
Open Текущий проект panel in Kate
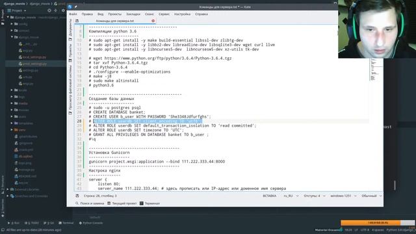[122, 203]
